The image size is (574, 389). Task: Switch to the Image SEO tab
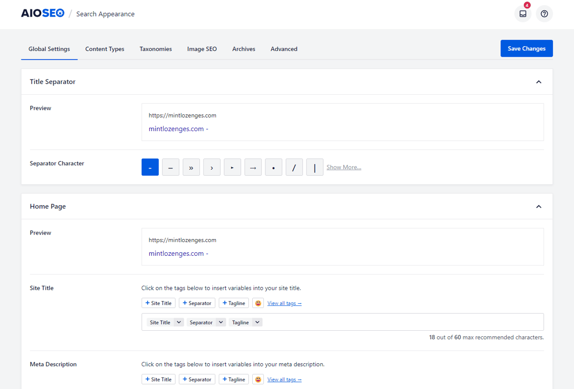pos(202,49)
